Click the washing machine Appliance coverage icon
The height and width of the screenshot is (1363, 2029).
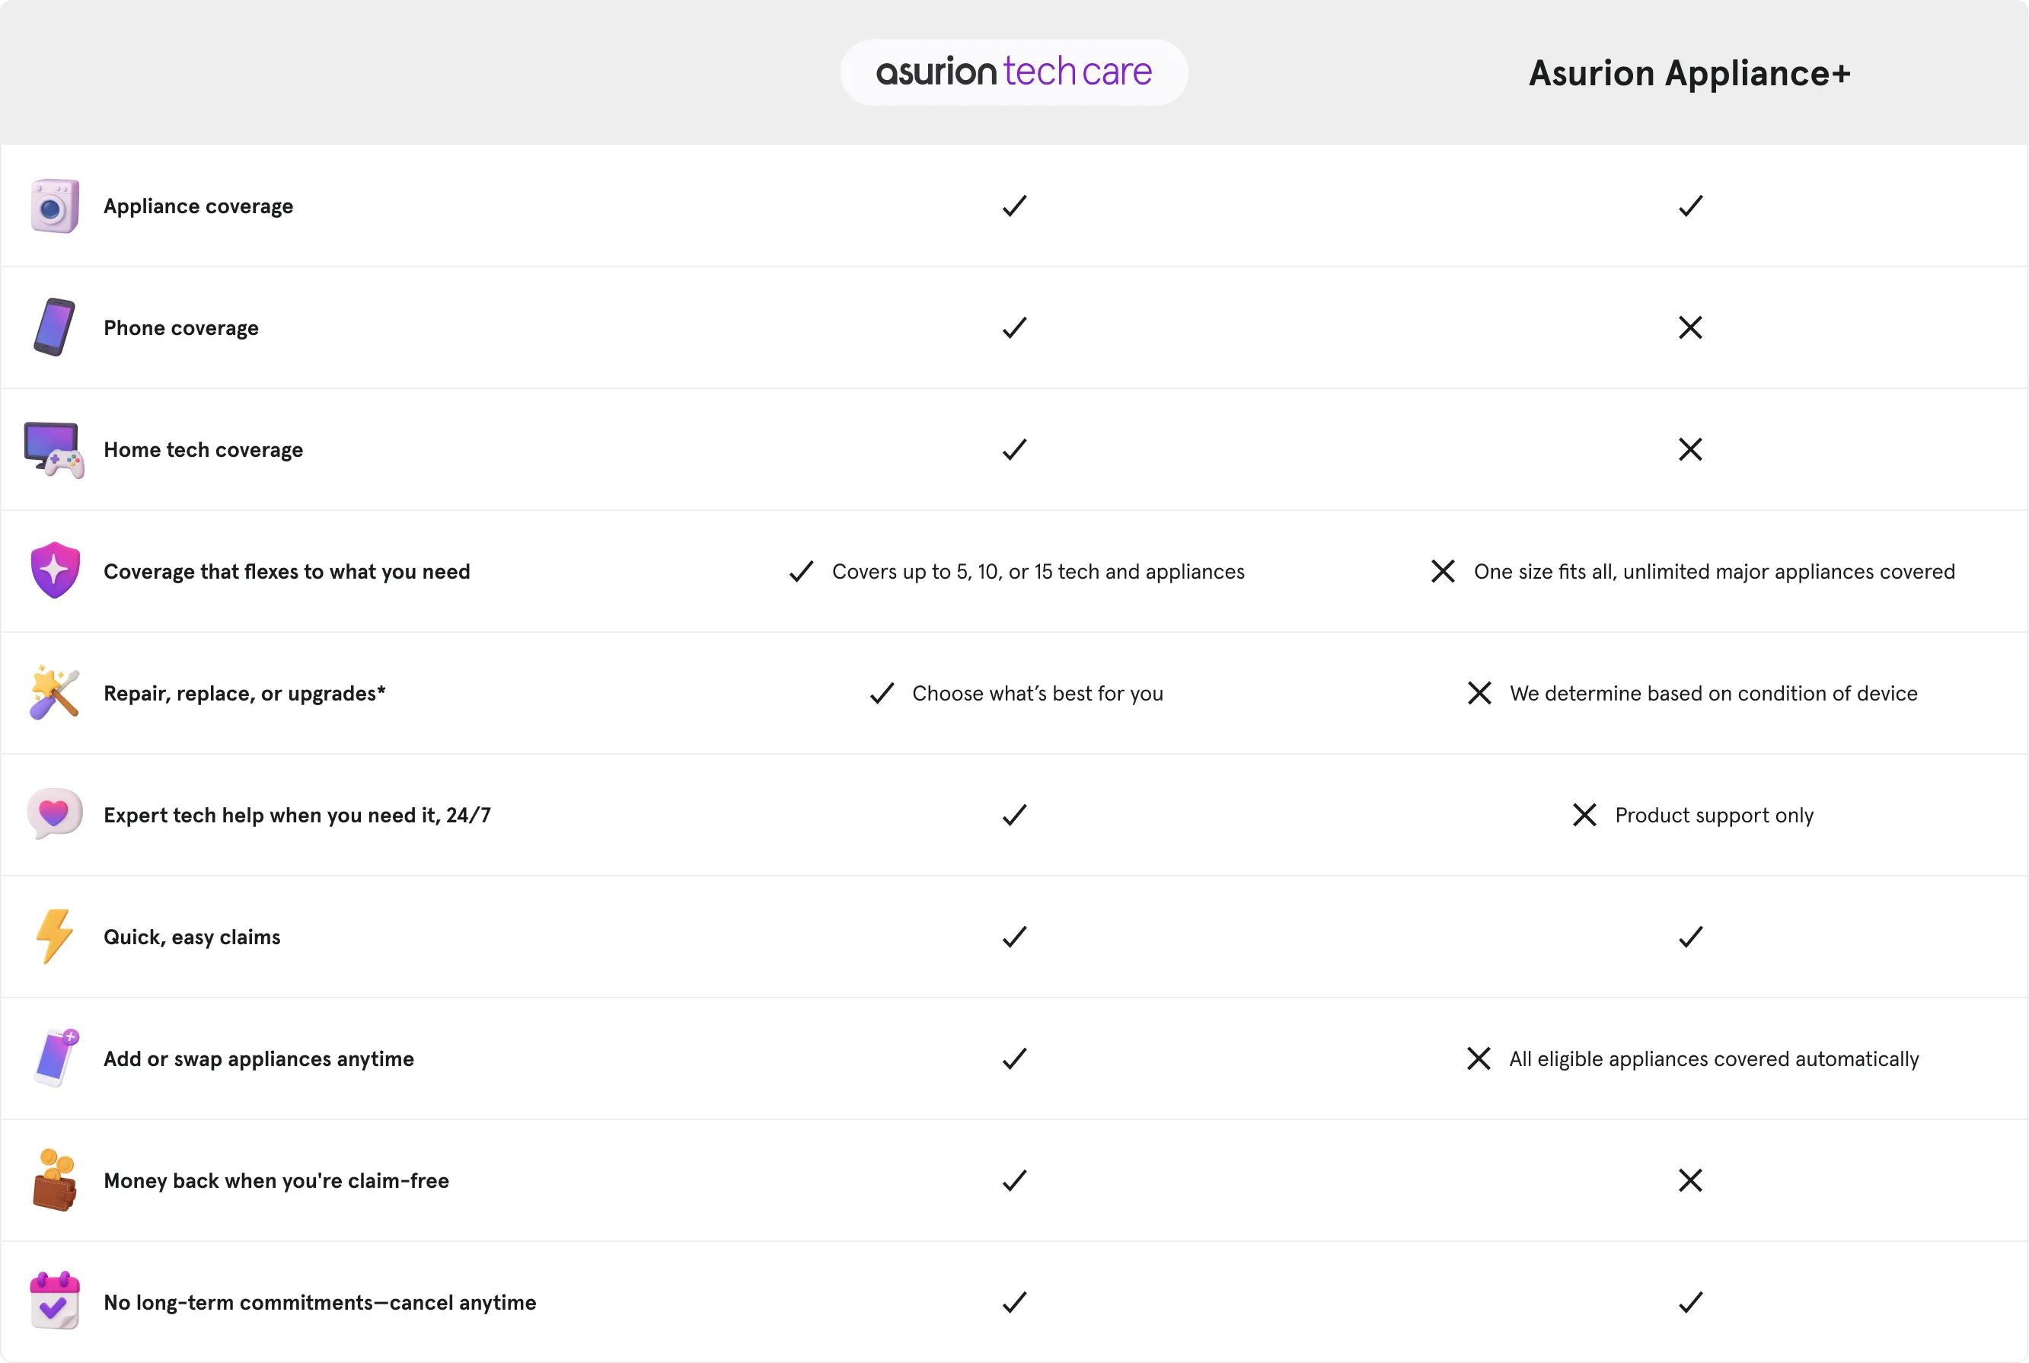coord(55,206)
